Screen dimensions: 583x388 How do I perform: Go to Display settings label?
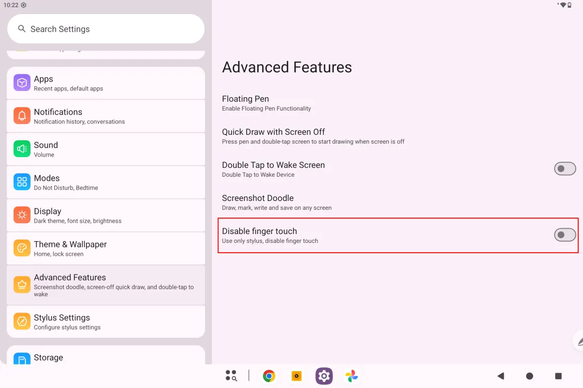pyautogui.click(x=48, y=211)
